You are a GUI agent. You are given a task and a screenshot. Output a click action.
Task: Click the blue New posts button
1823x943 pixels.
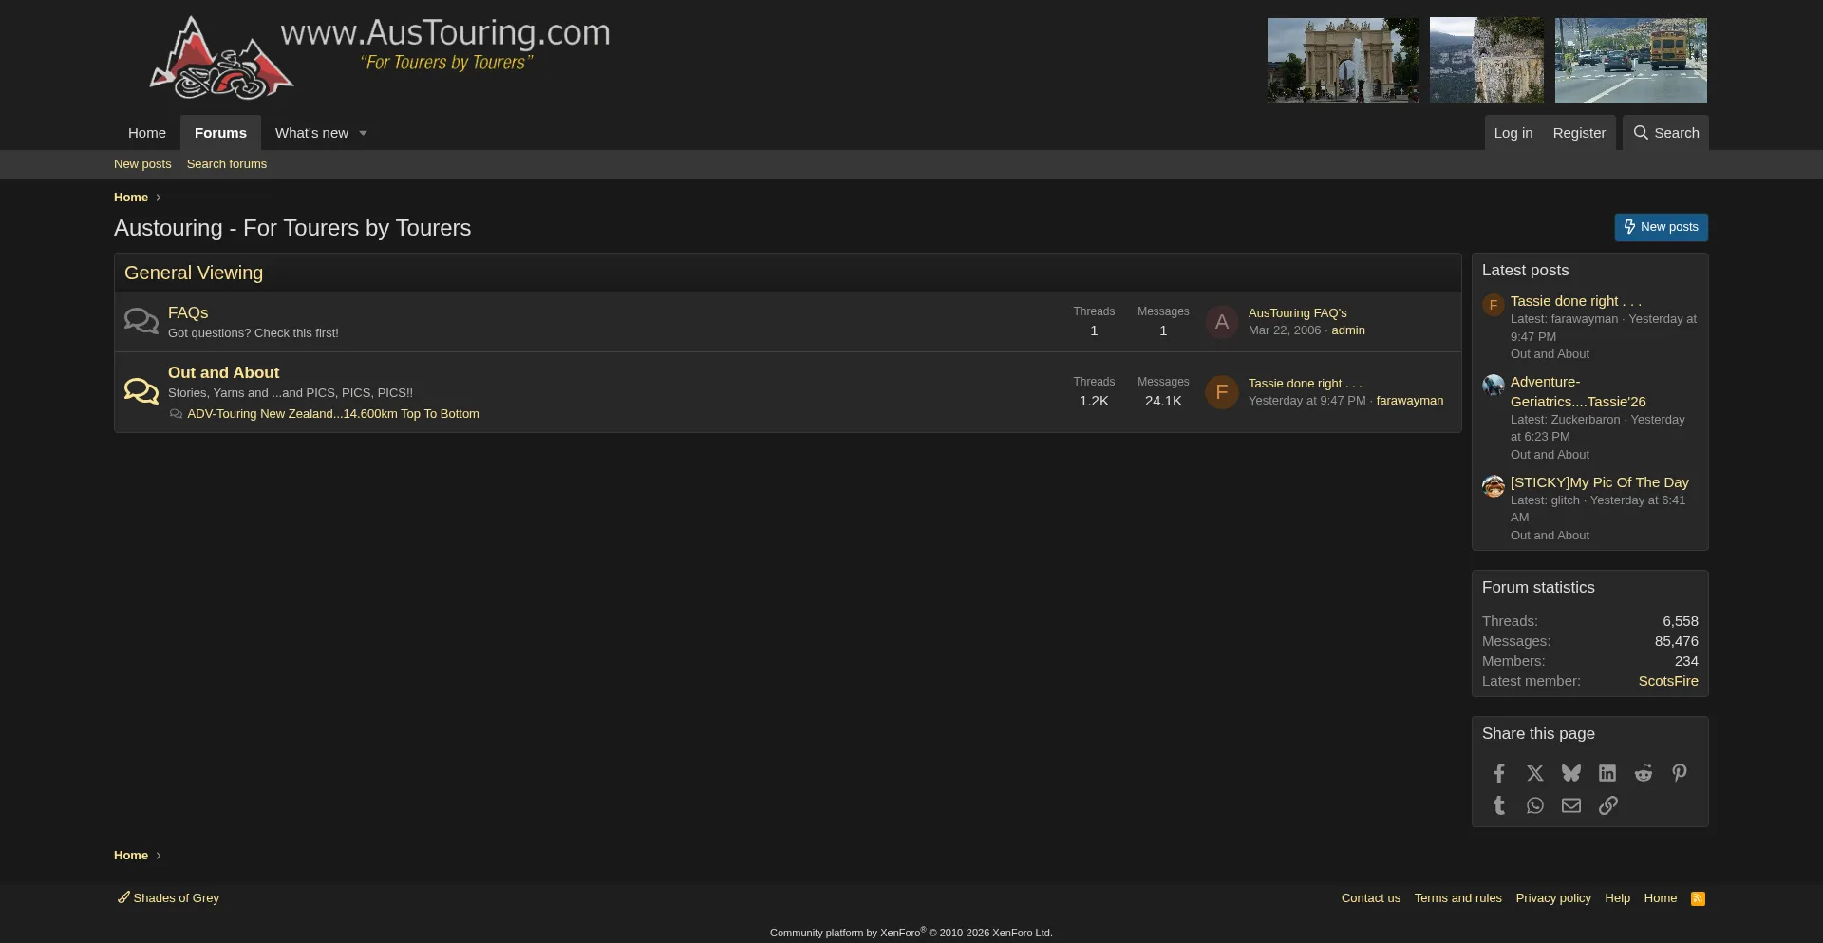click(x=1661, y=227)
